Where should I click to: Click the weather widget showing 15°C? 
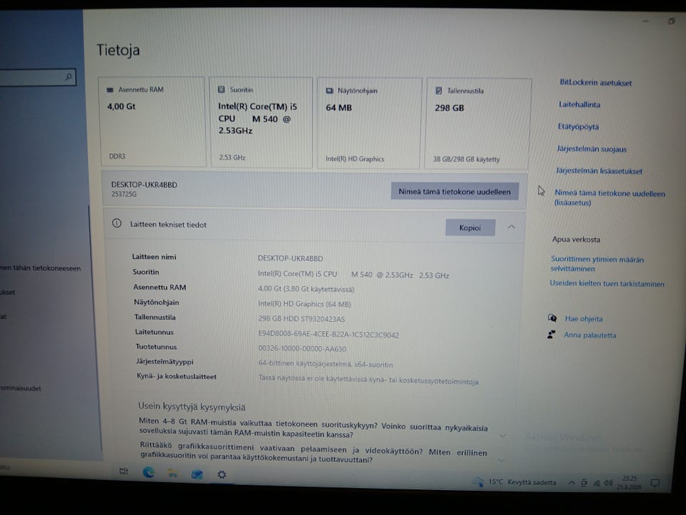[x=514, y=482]
